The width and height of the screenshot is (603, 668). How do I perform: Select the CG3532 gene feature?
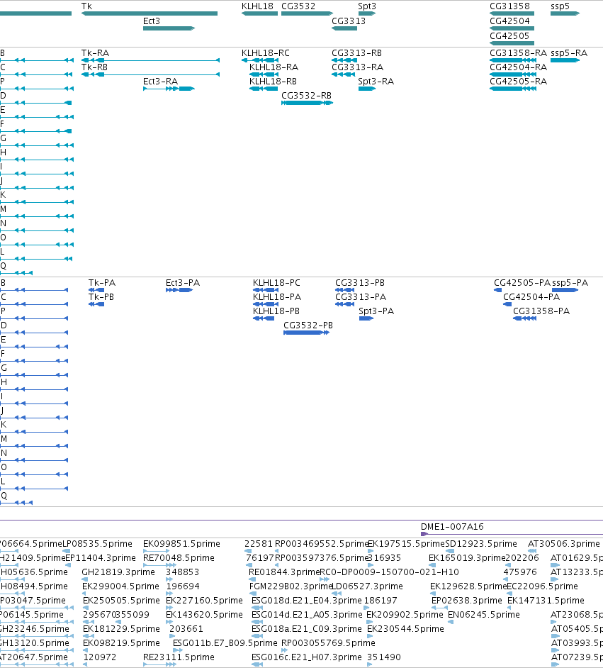click(x=307, y=13)
